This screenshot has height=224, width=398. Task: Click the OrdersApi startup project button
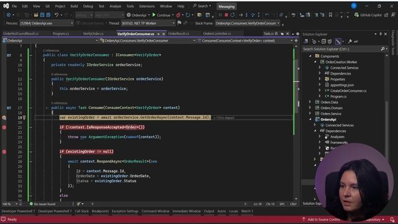(137, 15)
